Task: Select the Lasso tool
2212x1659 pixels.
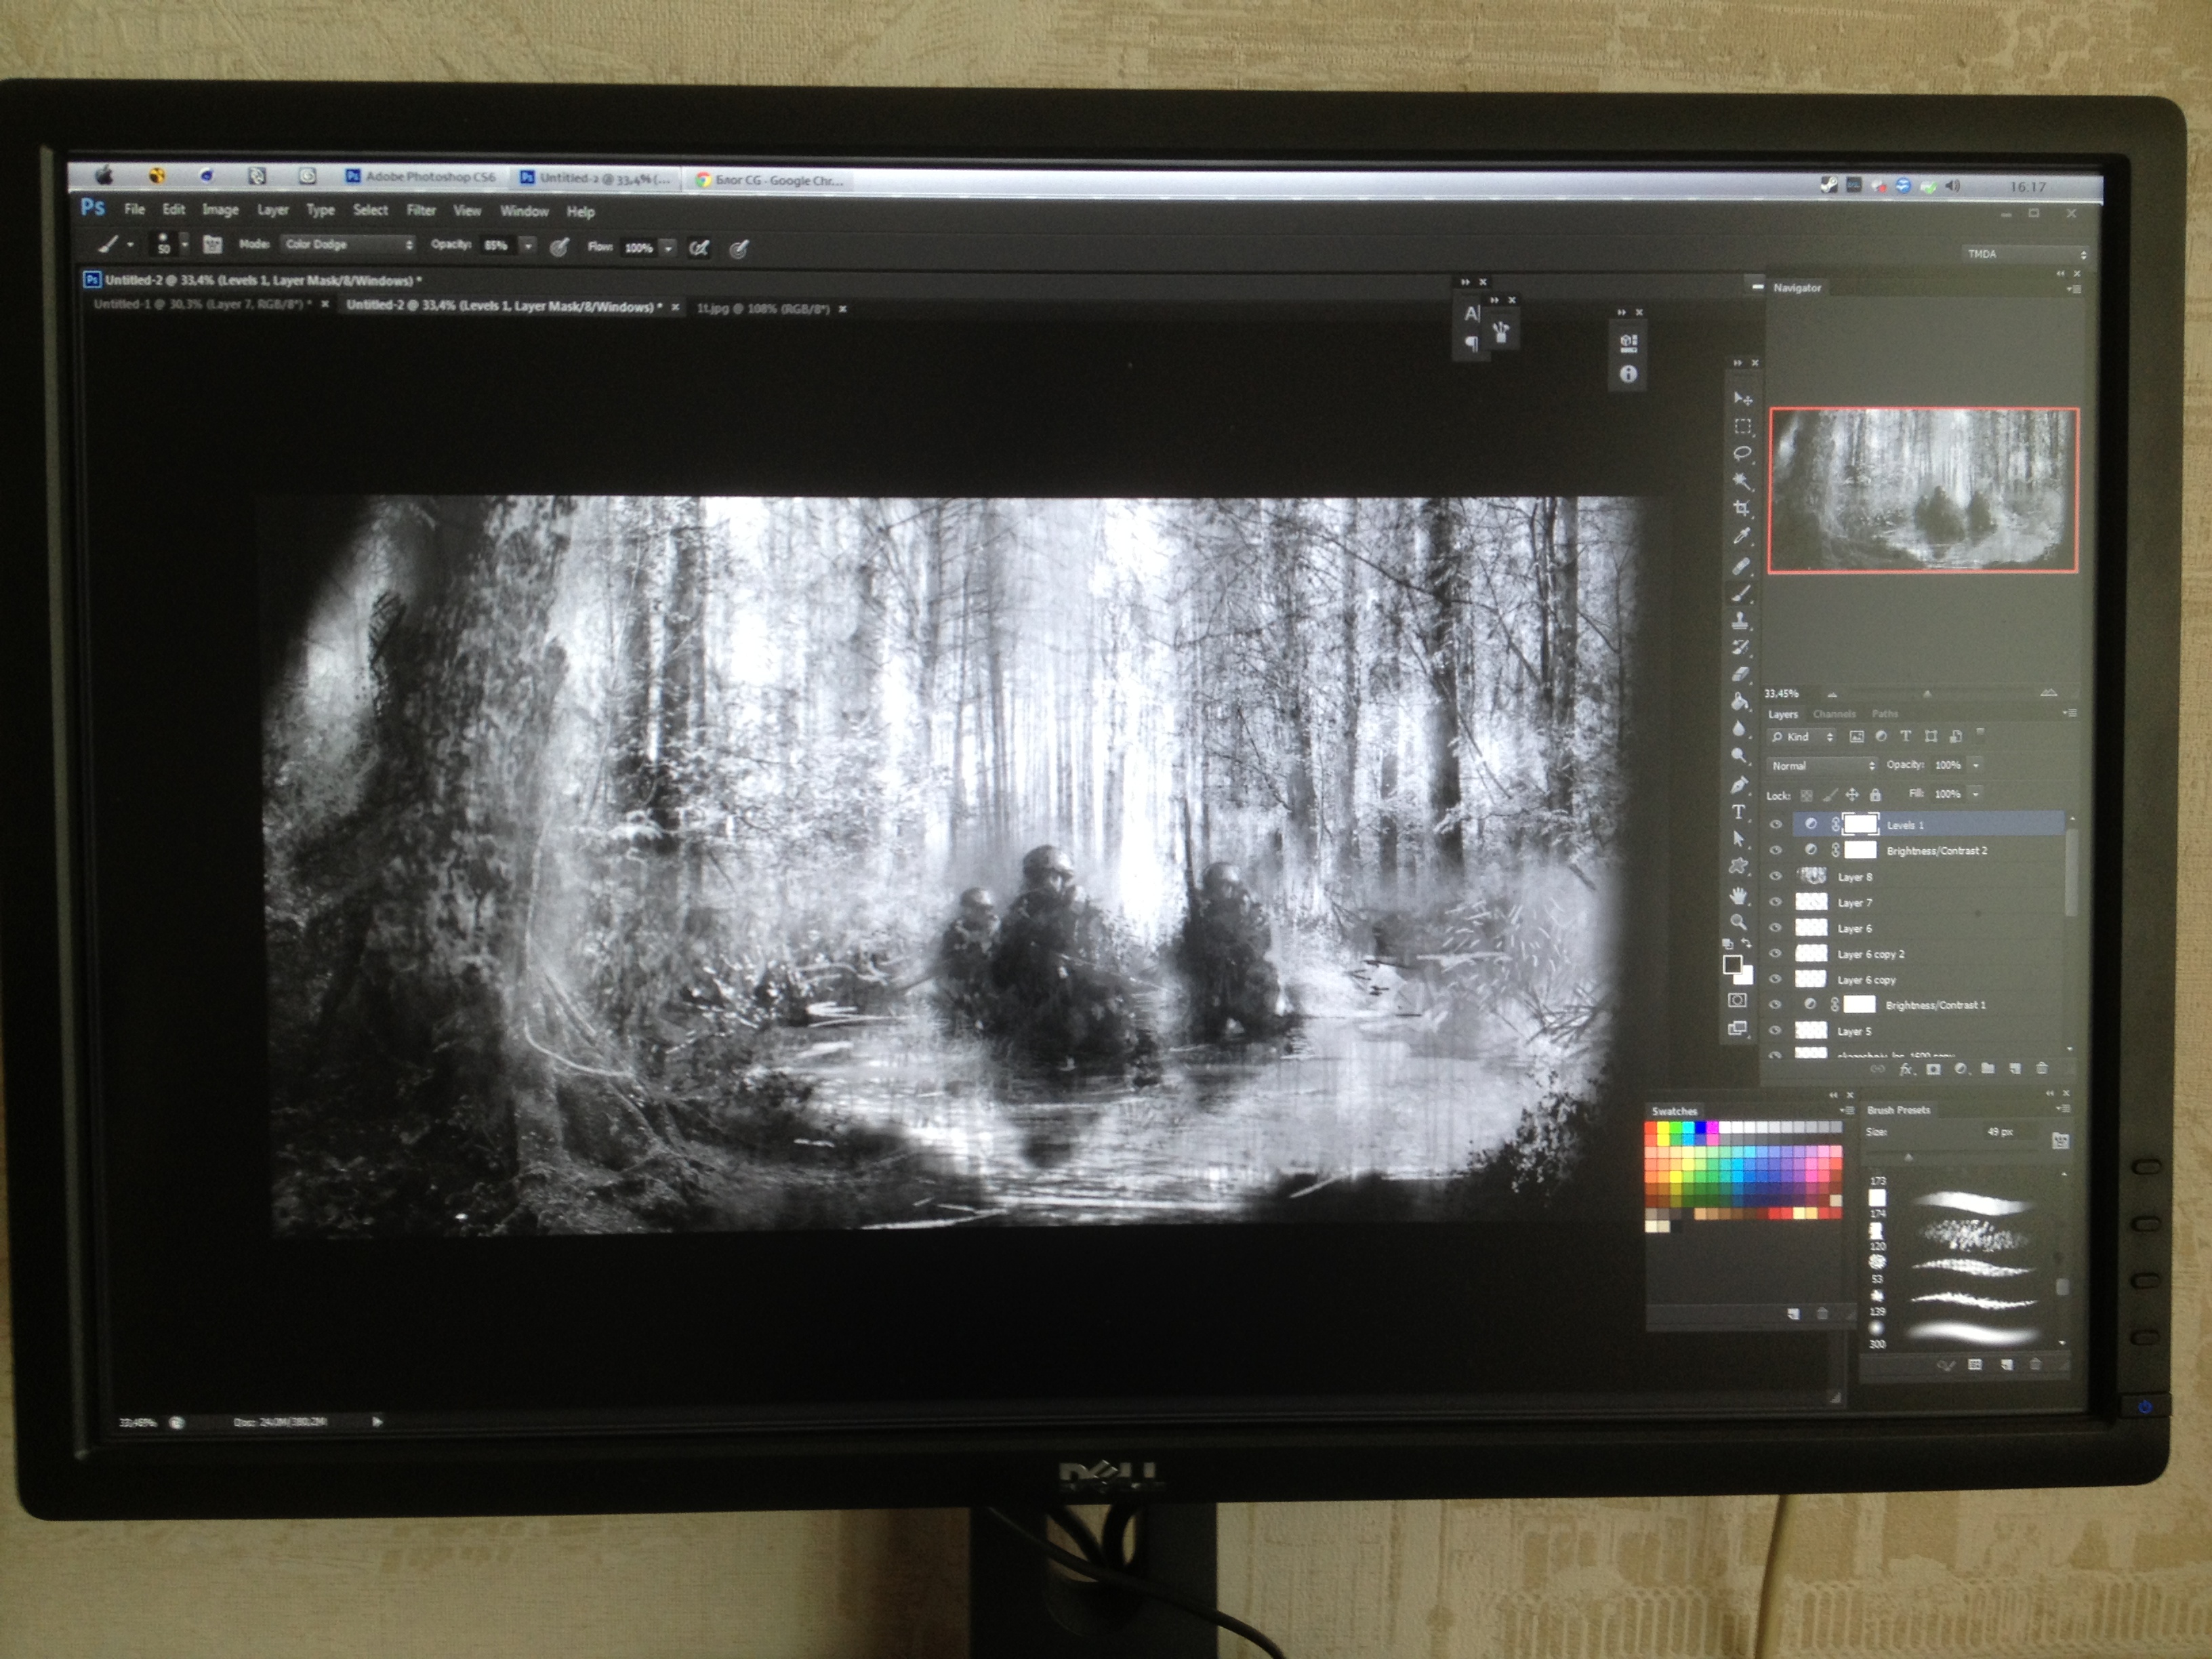Action: click(1741, 453)
